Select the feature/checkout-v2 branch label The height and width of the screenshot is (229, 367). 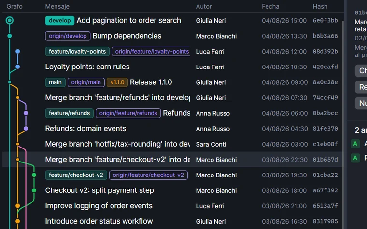pos(76,175)
